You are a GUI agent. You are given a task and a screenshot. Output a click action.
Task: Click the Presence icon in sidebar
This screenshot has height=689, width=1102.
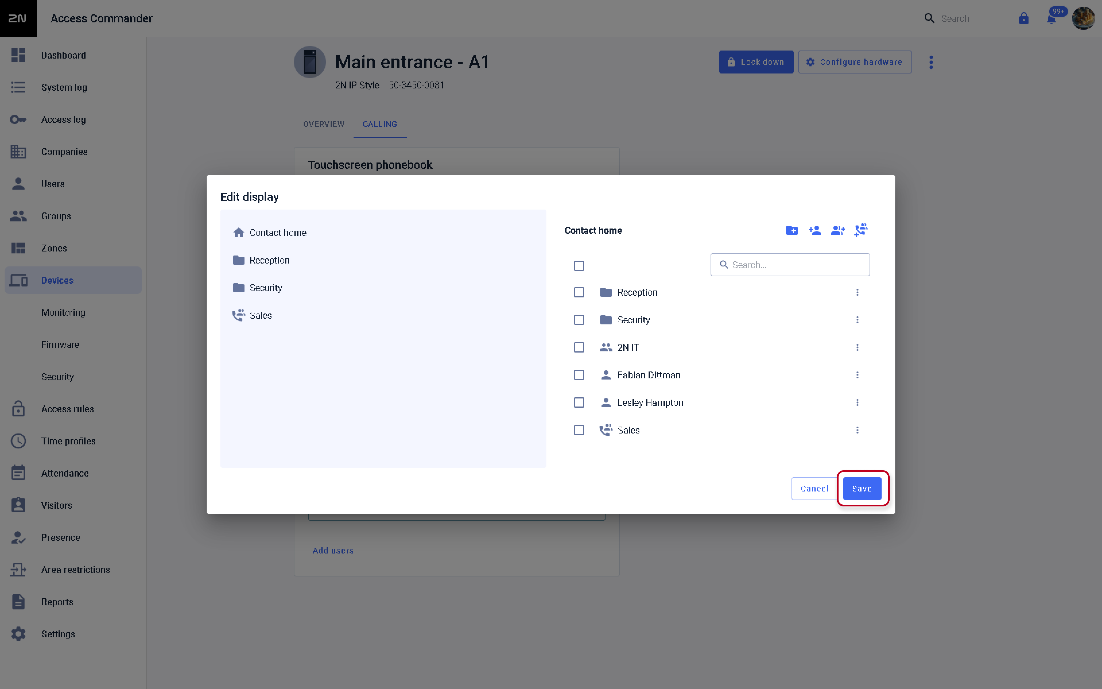(18, 538)
